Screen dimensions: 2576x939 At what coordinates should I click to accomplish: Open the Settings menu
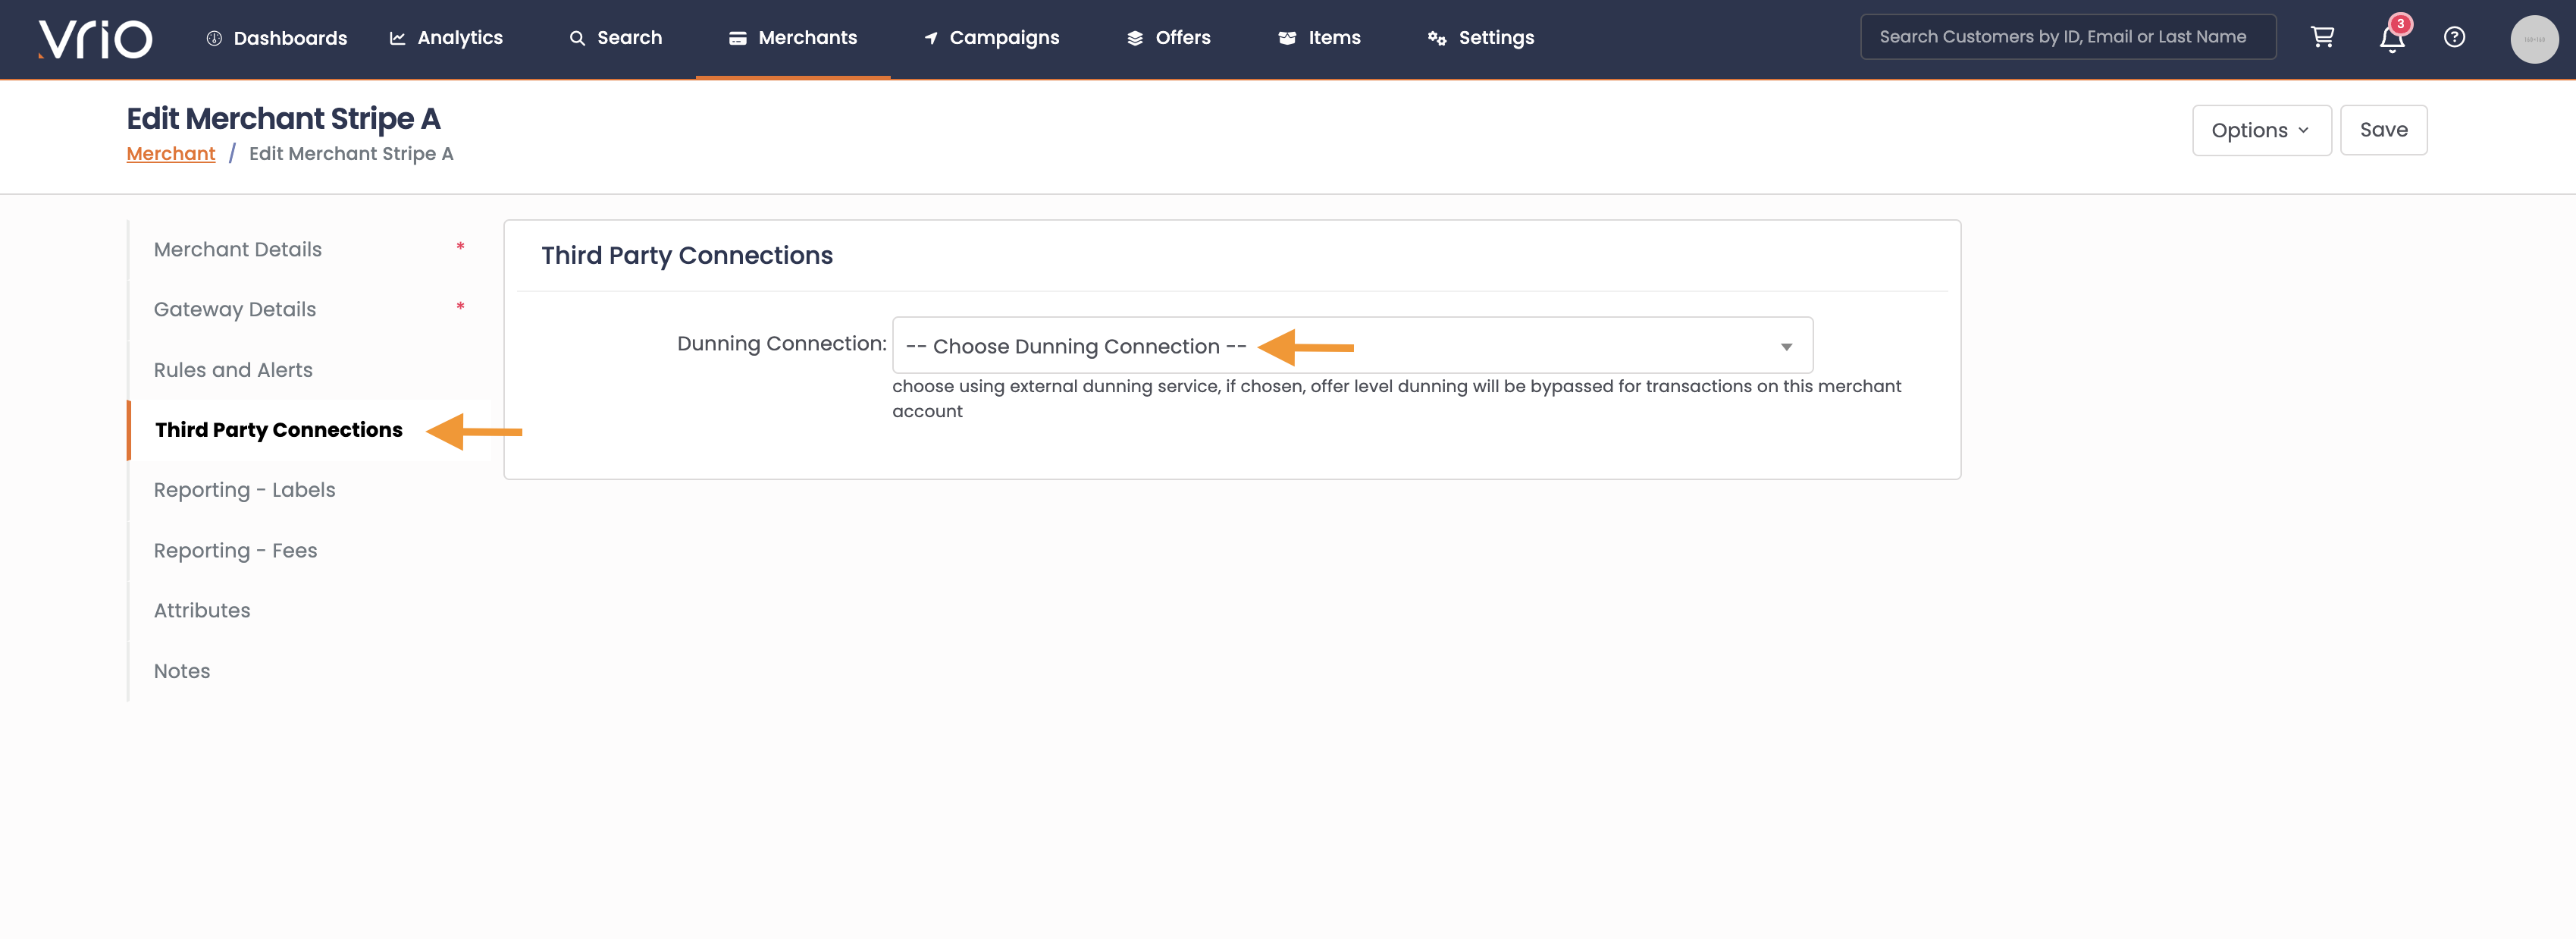click(1481, 38)
